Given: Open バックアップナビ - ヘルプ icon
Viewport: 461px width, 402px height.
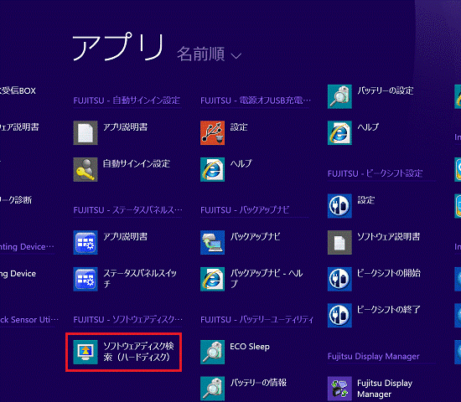Looking at the screenshot, I should 212,279.
